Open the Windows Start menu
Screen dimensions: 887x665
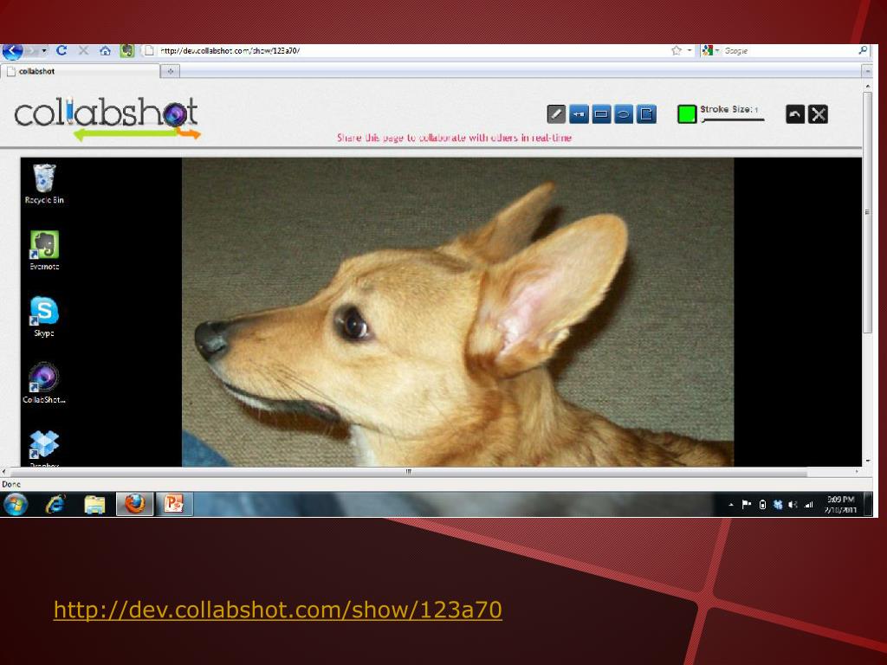tap(16, 504)
